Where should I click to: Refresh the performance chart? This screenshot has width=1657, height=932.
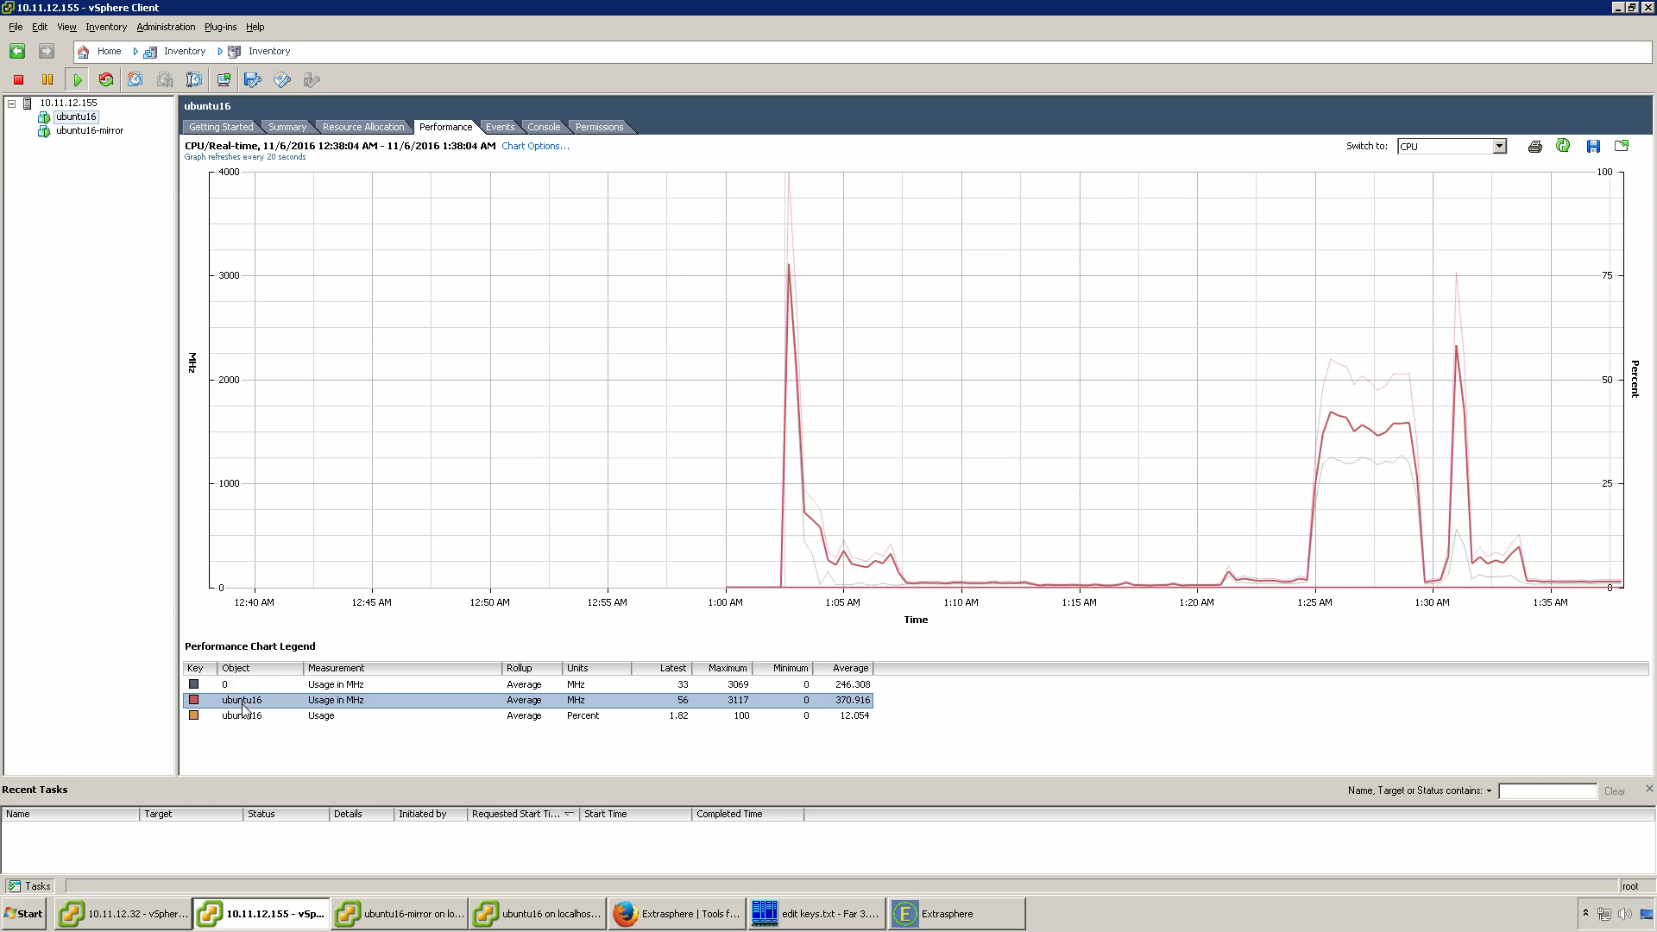click(1563, 146)
